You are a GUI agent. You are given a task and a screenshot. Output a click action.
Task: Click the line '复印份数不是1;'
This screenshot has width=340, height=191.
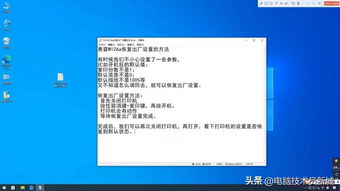coord(116,70)
